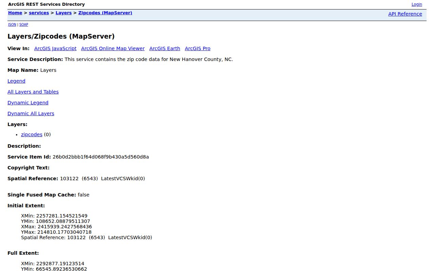Open the API Reference link

coord(405,14)
